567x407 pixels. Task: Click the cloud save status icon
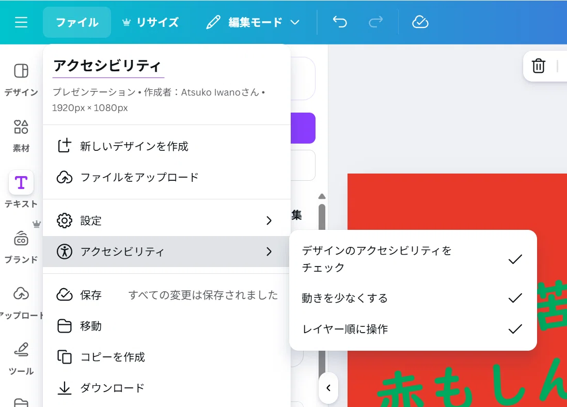point(420,22)
